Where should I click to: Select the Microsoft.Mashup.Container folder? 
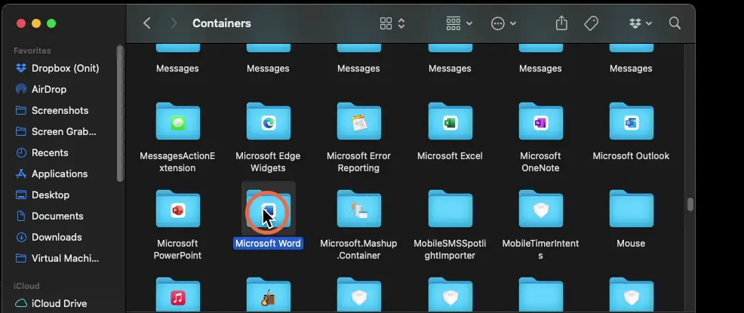(x=358, y=209)
